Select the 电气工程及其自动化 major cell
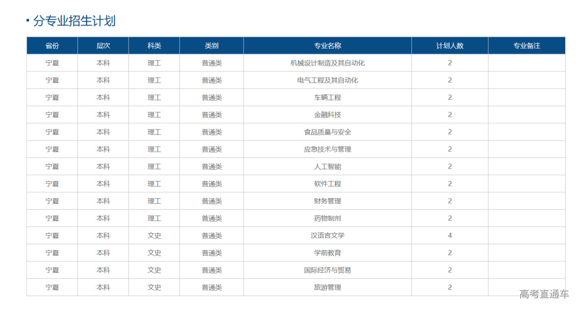 coord(327,80)
